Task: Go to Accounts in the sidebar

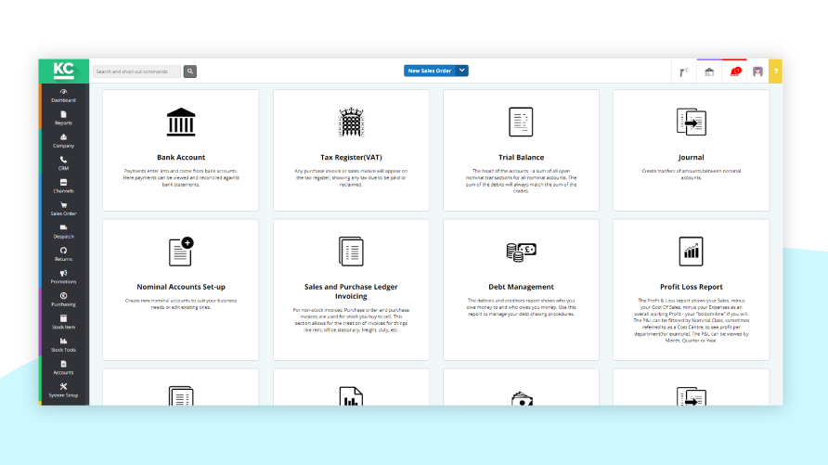Action: [63, 368]
